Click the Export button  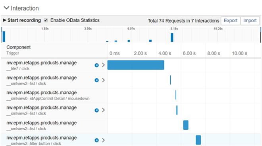[230, 21]
